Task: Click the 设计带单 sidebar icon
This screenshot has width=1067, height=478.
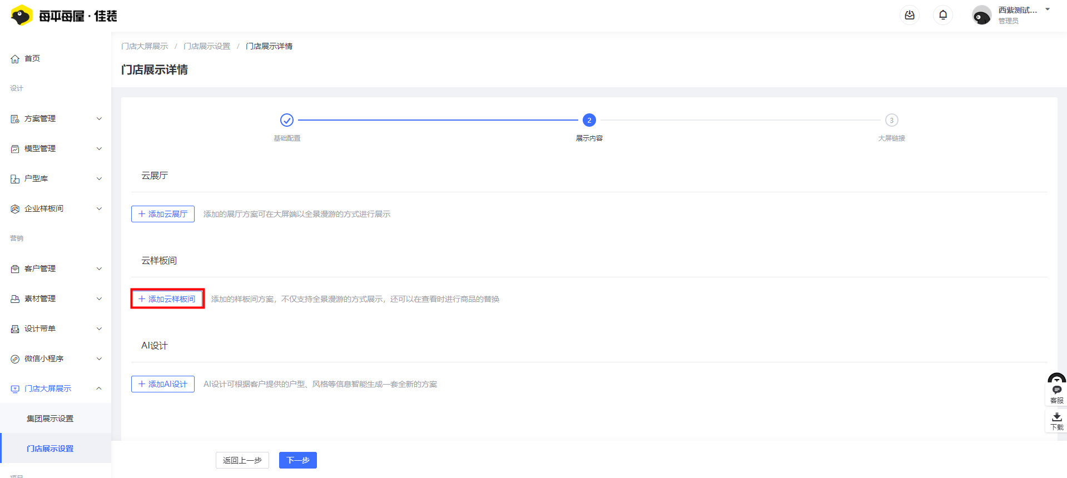Action: coord(15,329)
